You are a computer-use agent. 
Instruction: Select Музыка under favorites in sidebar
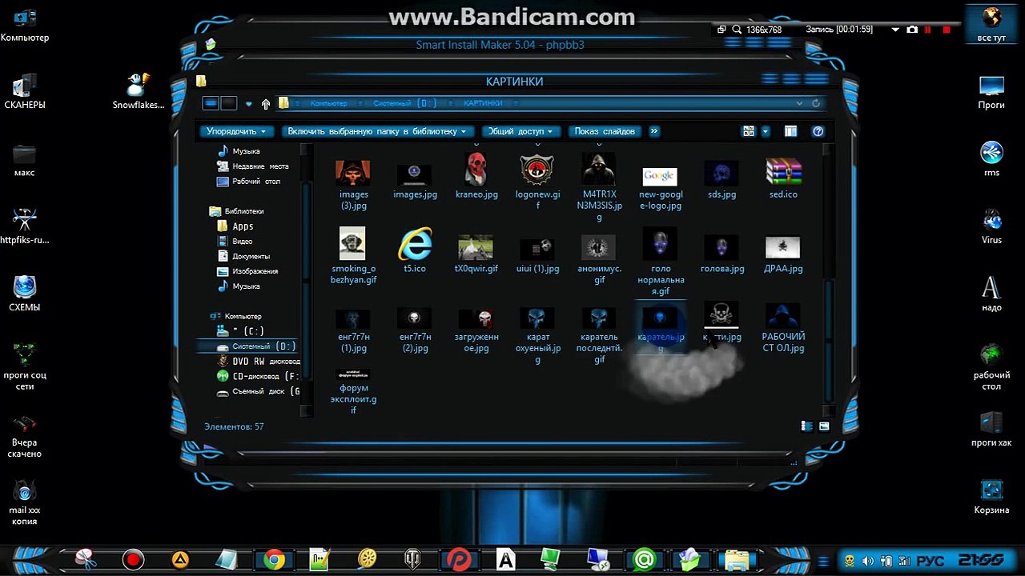pos(239,151)
